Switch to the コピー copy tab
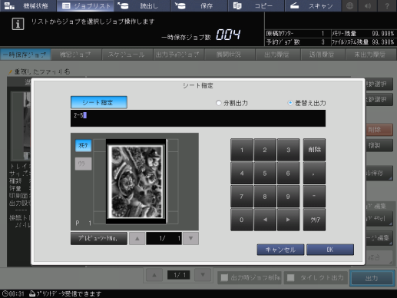 [256, 5]
